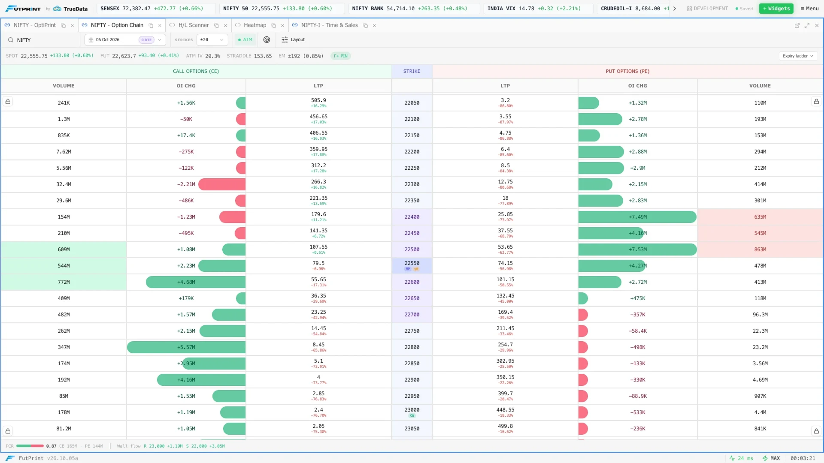Click the latency 24 ms status indicator

tap(741, 458)
